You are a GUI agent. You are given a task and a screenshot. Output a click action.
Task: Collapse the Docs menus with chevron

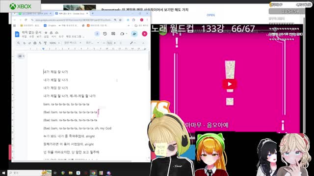pyautogui.click(x=143, y=43)
